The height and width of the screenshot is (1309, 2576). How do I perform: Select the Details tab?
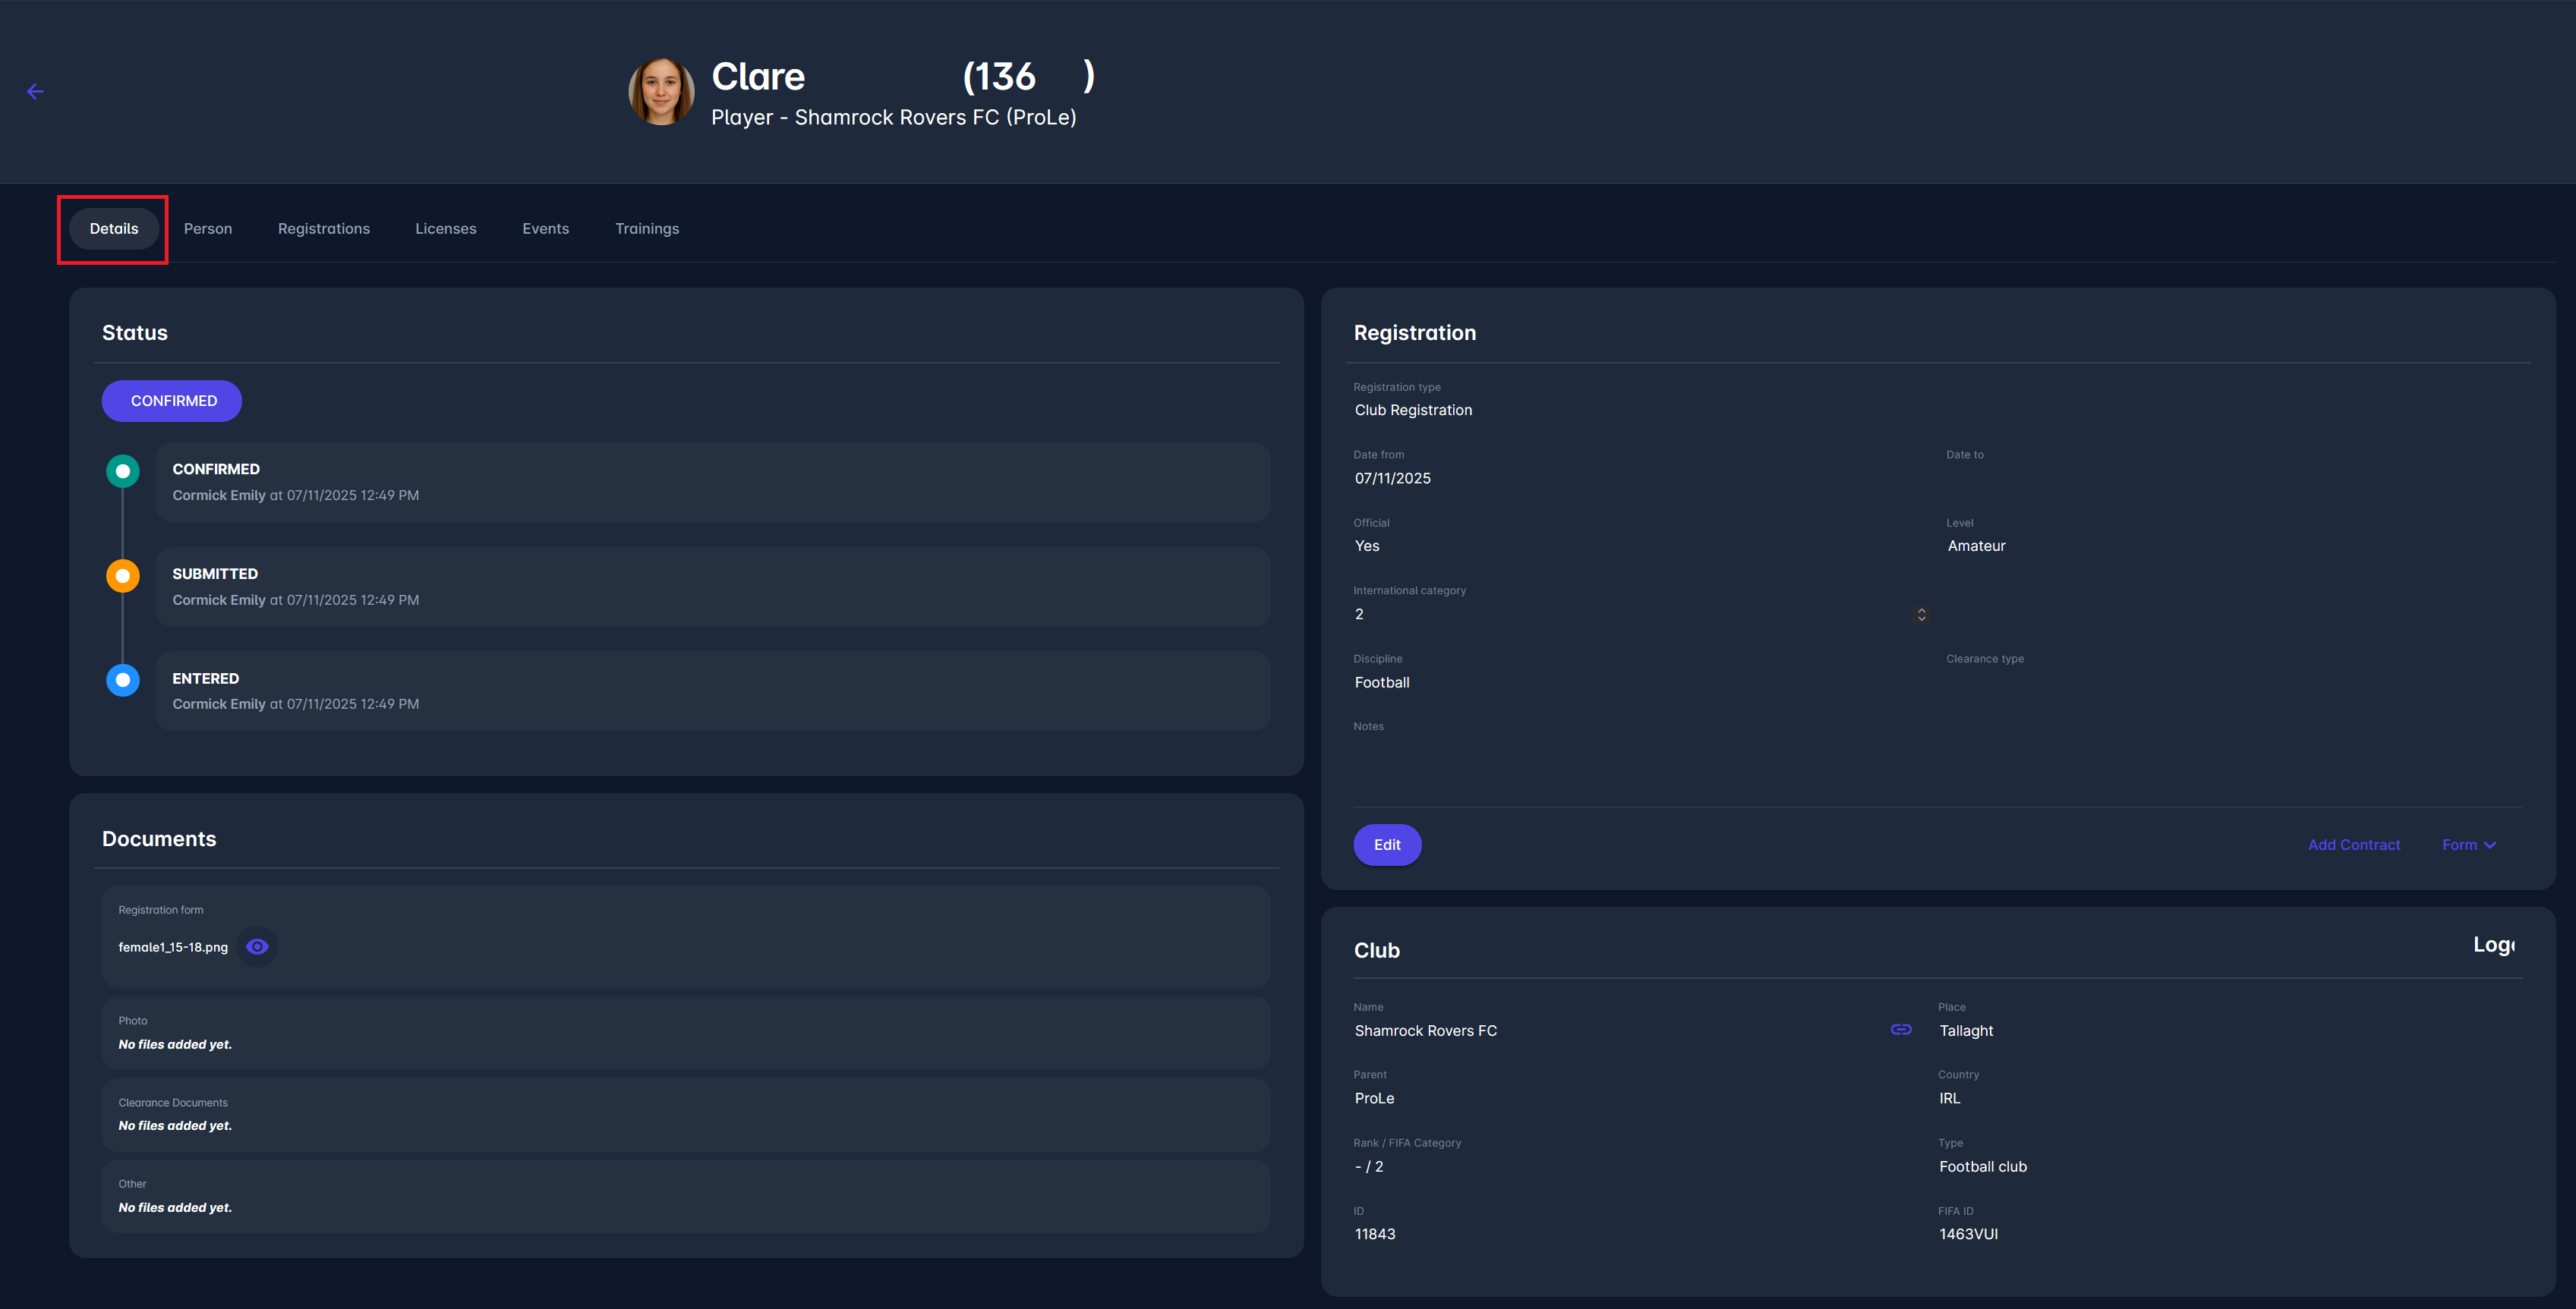tap(114, 229)
